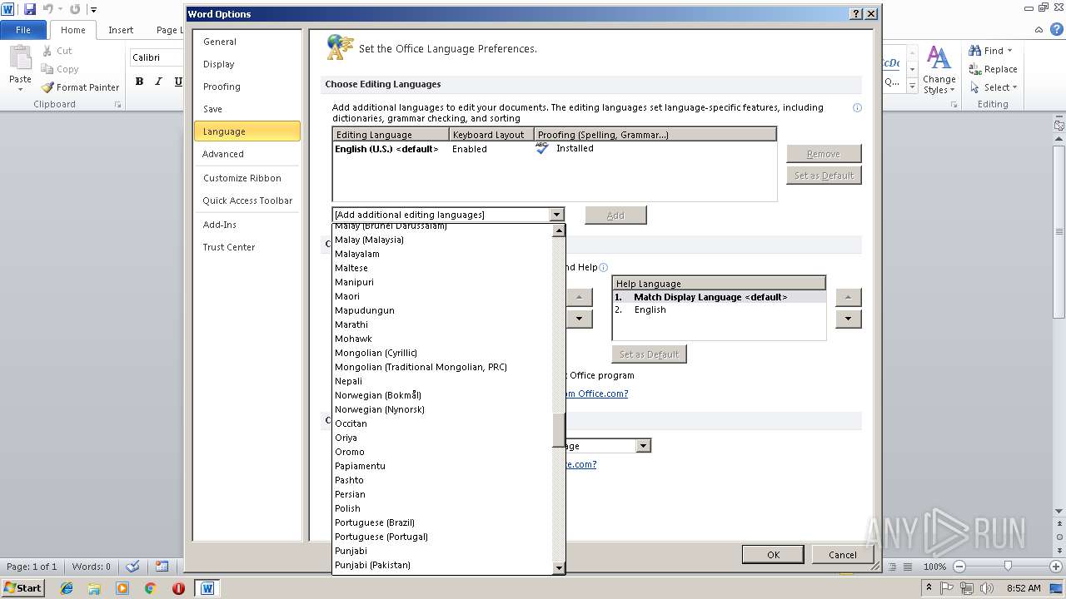Click the zoom in plus button
Viewport: 1066px width, 599px height.
coord(1054,567)
